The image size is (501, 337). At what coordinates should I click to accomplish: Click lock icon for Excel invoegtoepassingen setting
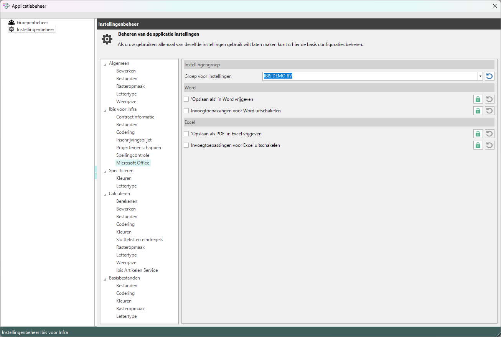click(478, 145)
